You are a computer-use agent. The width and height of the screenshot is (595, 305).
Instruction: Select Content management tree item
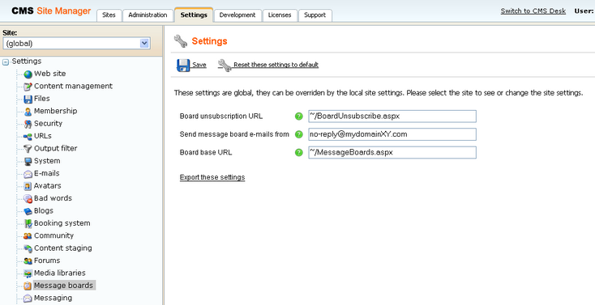[73, 86]
